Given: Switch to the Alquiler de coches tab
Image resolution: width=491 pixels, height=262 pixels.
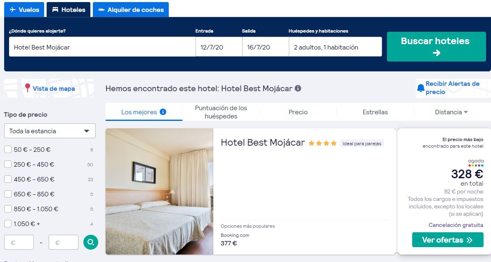Looking at the screenshot, I should coord(131,10).
